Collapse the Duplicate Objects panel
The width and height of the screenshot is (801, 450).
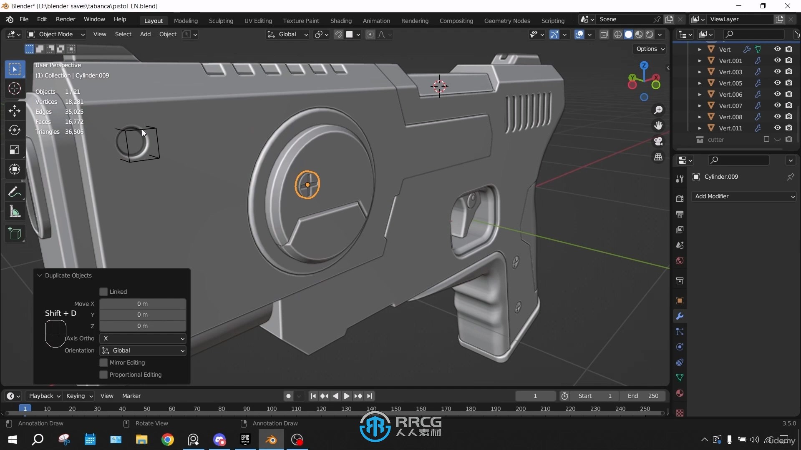[40, 275]
